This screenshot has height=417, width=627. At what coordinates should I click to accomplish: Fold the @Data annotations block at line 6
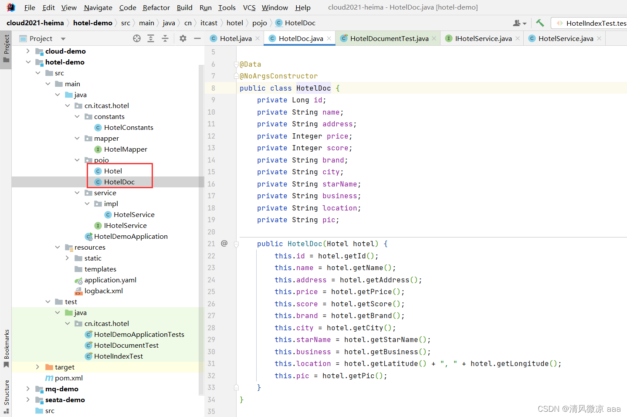[x=236, y=64]
